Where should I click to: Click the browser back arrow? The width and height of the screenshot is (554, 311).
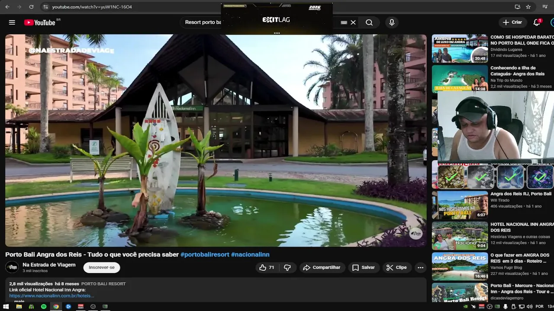coord(7,7)
